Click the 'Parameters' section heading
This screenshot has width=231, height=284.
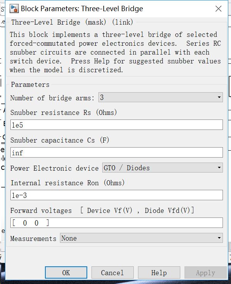point(30,85)
